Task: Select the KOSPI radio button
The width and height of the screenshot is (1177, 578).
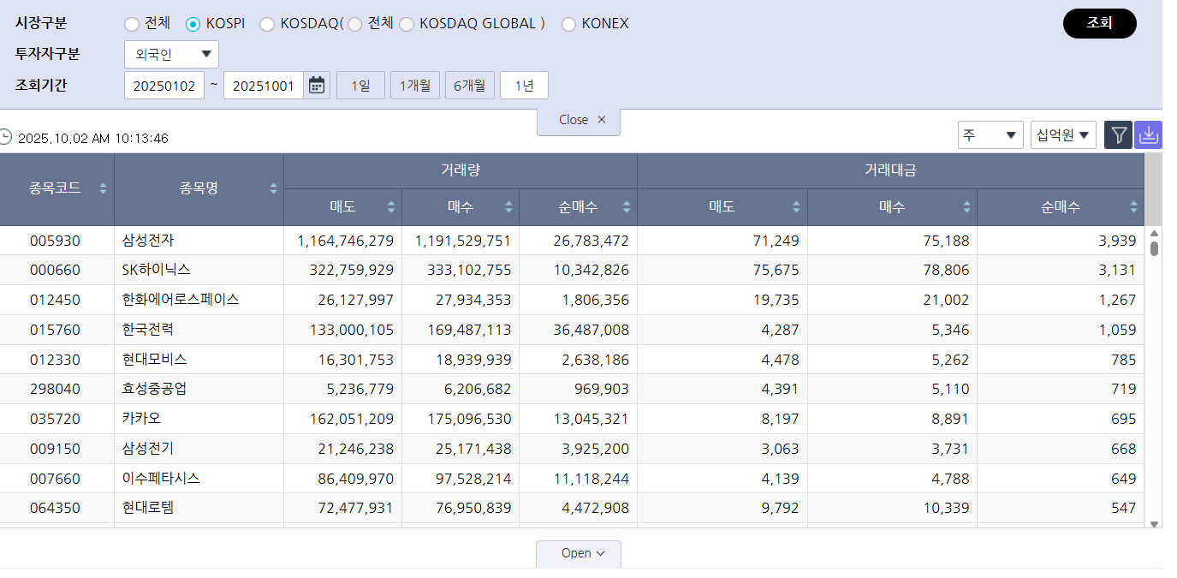Action: coord(193,24)
